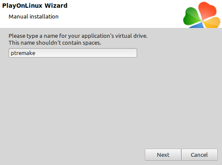This screenshot has width=222, height=165.
Task: Click the words 'virtual drive' in instructions
Action: pyautogui.click(x=131, y=36)
